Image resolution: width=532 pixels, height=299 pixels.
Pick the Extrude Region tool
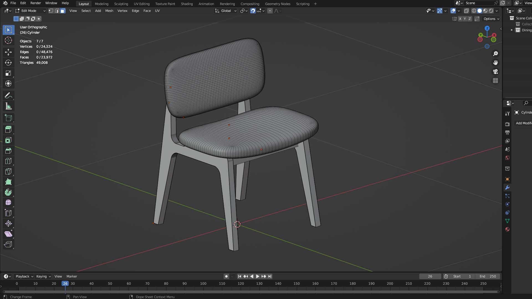coord(8,129)
